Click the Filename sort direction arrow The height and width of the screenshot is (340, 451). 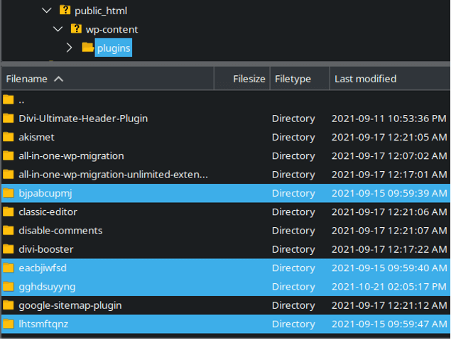click(x=59, y=79)
